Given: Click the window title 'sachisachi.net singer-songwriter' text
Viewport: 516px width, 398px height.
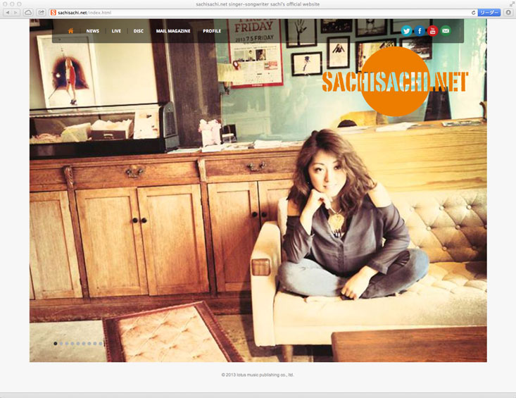Looking at the screenshot, I should tap(258, 4).
